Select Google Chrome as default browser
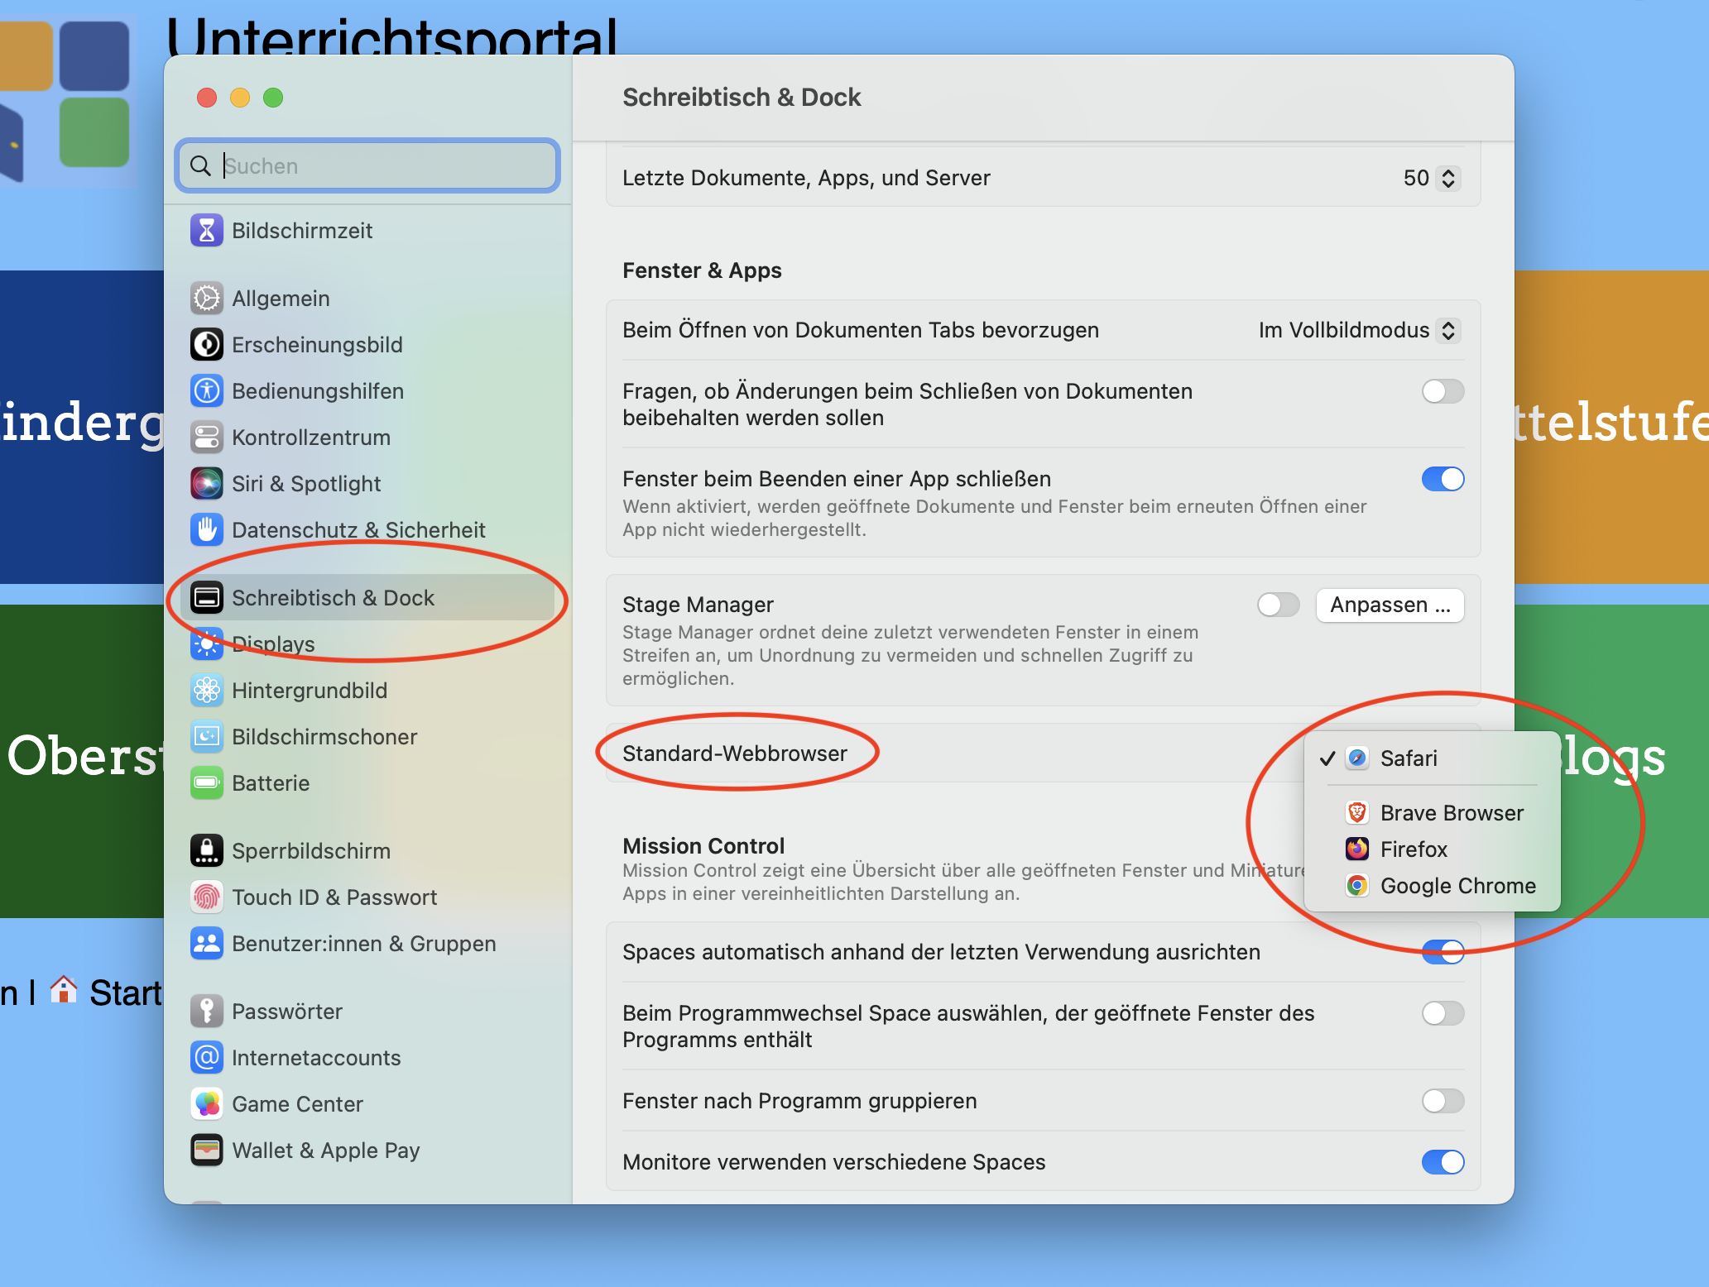The width and height of the screenshot is (1709, 1287). (1457, 886)
